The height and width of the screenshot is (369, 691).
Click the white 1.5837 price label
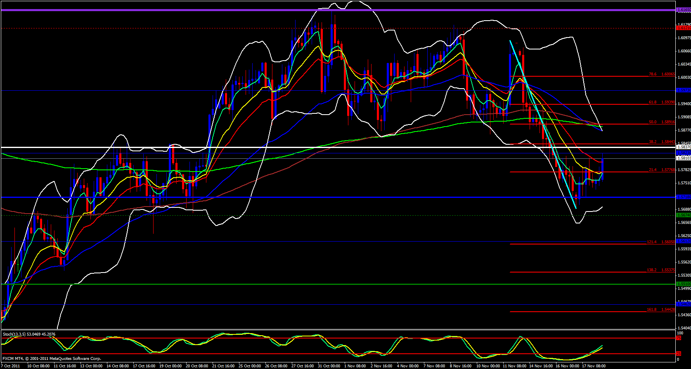click(684, 147)
